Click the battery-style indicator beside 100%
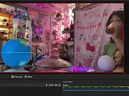This screenshot has width=129, height=96. coord(46,85)
